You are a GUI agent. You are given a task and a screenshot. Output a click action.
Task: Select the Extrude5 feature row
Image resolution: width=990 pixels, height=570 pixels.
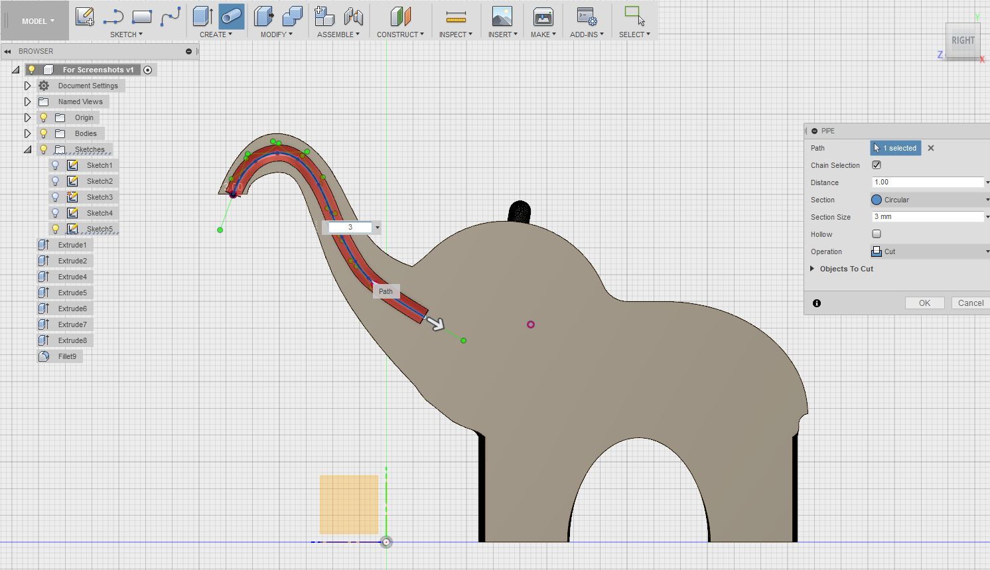[65, 293]
